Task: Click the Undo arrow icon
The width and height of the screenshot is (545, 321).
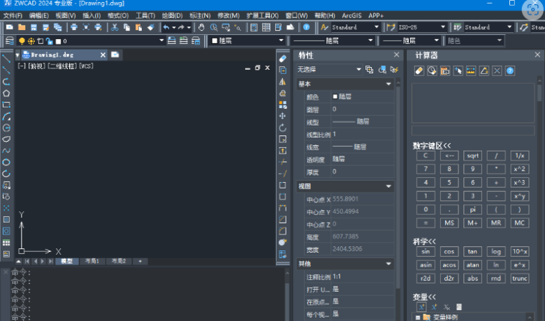Action: click(166, 27)
